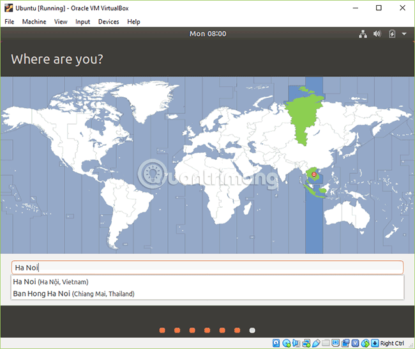The image size is (415, 349).
Task: Select 'Ban Hong Ha Noi (Chiang Mai, Thailand)' suggestion
Action: point(207,293)
